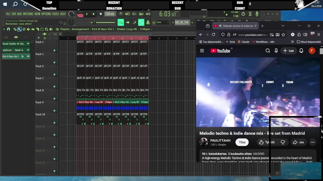This screenshot has height=181, width=323.
Task: Open the browser extensions puzzle icon
Action: point(299,35)
